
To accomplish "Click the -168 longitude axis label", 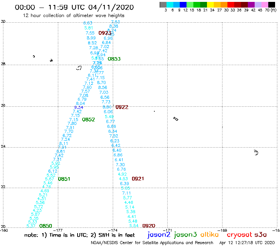I will coord(222,230).
